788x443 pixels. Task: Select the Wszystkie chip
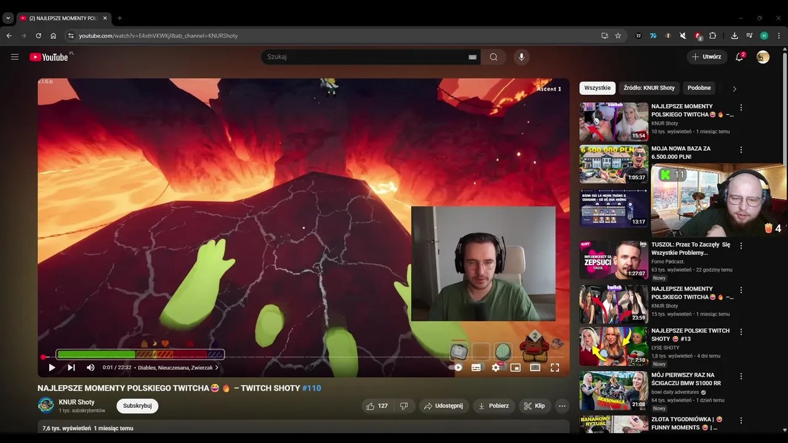(x=597, y=88)
